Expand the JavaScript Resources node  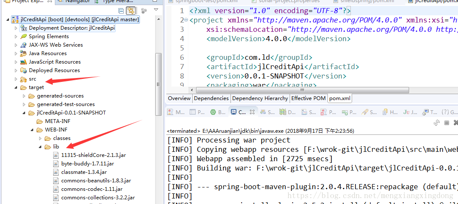coord(16,62)
